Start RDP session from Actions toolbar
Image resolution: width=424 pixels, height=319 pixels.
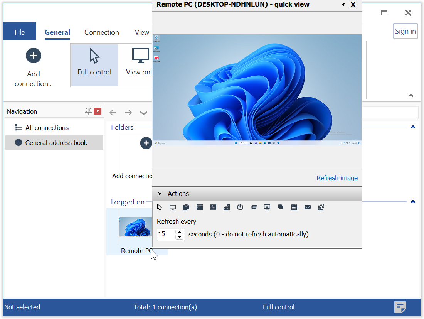click(x=267, y=207)
